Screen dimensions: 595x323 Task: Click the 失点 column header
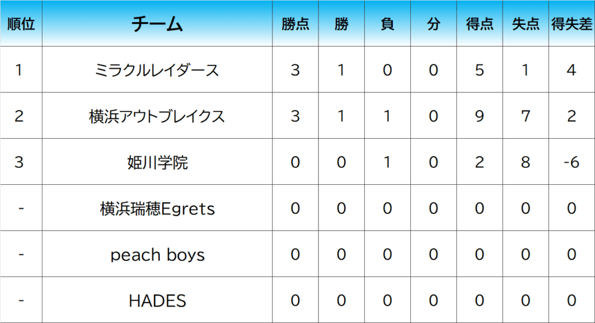pos(525,24)
